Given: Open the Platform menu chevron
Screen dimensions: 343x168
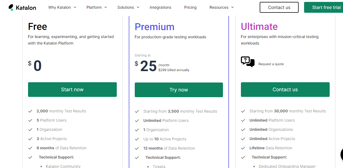Looking at the screenshot, I should point(106,7).
